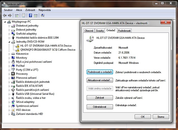
Task: Expand the Procesory node
Action: [9, 74]
